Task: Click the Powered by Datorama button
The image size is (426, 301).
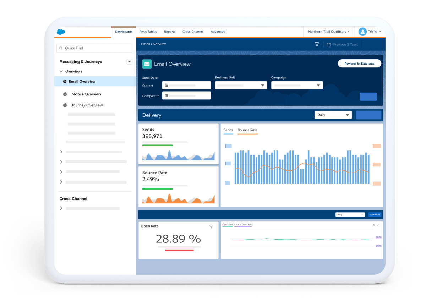Action: pos(359,64)
